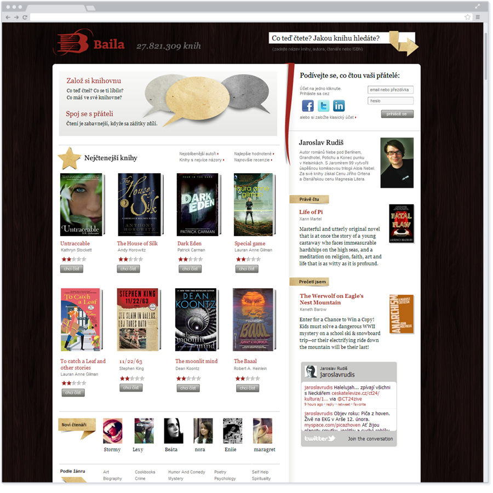This screenshot has width=493, height=493.
Task: Click chci číst under Dark Eden
Action: pyautogui.click(x=190, y=269)
